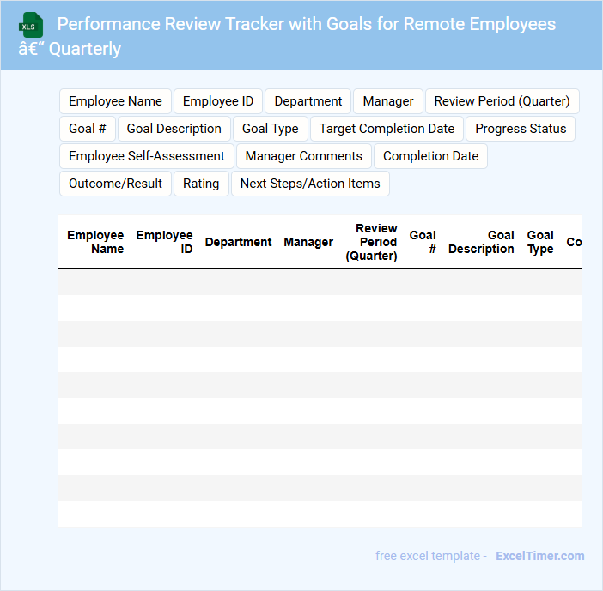Select the Progress Status tag
Screen dimensions: 603x591
(x=521, y=129)
